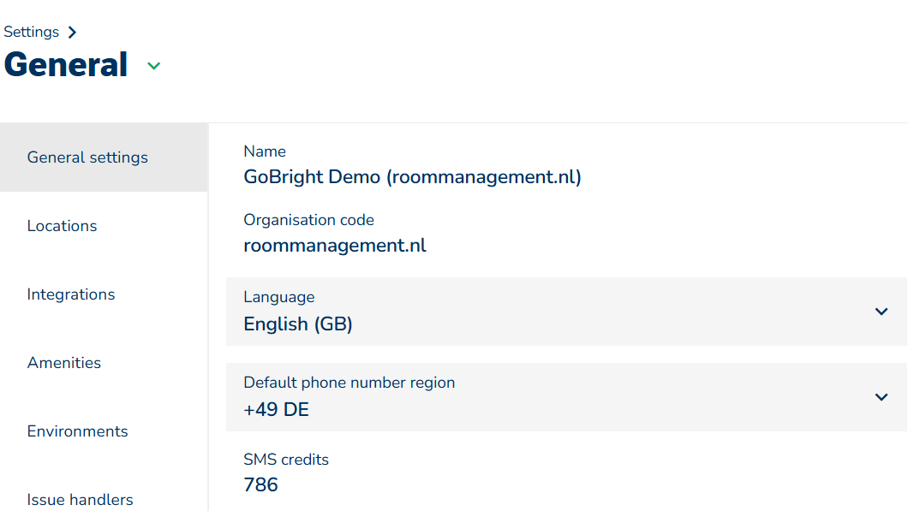Open the Locations settings section
The height and width of the screenshot is (511, 908).
point(62,226)
